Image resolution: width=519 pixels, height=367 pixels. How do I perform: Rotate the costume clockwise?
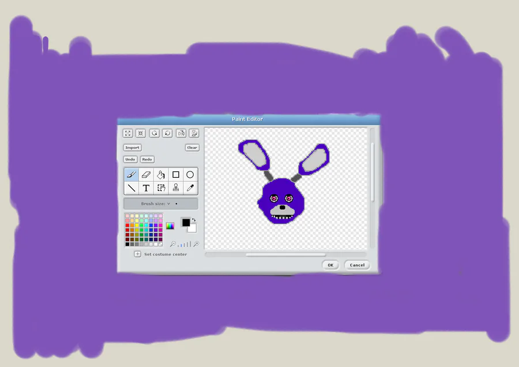[167, 133]
